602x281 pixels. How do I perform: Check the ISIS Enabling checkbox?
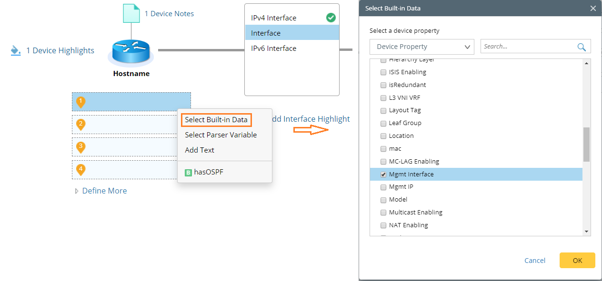pos(383,72)
